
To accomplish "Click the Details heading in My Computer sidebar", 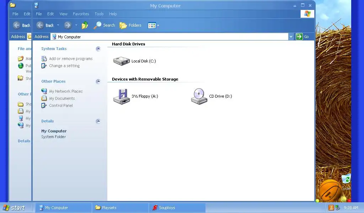I will click(47, 121).
